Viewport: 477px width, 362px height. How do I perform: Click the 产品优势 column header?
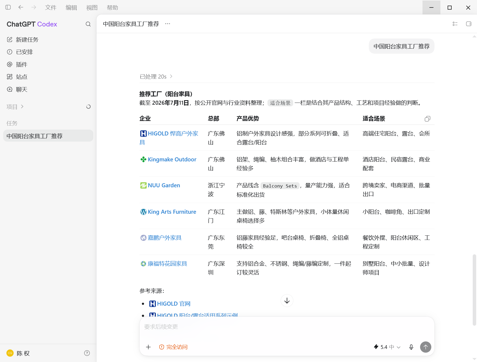pyautogui.click(x=248, y=119)
